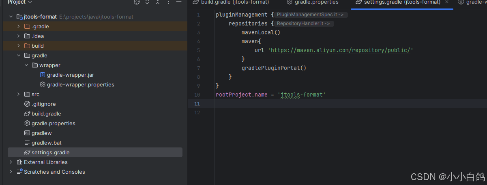Viewport: 487px width, 185px height.
Task: Select settings.gradle in project tree
Action: (51, 153)
